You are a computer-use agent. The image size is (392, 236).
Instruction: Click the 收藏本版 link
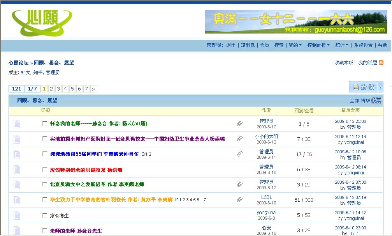tap(344, 62)
